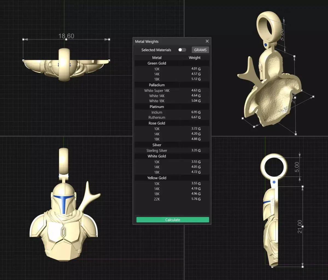Click the green Calculate button
Viewport: 328px width, 280px height.
click(173, 220)
